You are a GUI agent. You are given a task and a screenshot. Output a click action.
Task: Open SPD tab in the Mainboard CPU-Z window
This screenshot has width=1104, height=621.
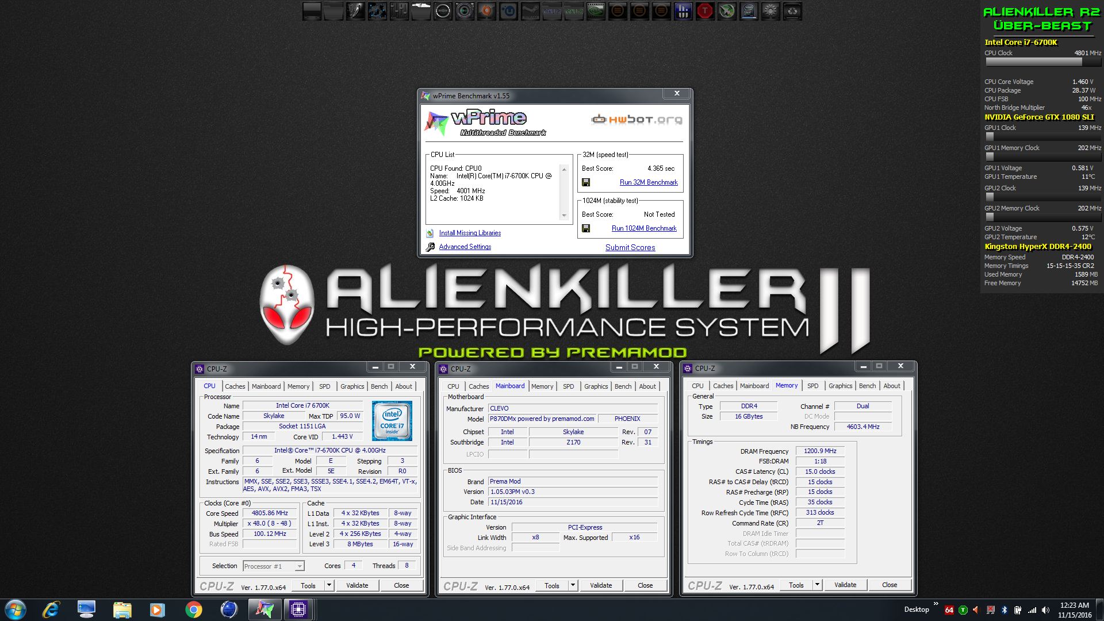(x=568, y=386)
